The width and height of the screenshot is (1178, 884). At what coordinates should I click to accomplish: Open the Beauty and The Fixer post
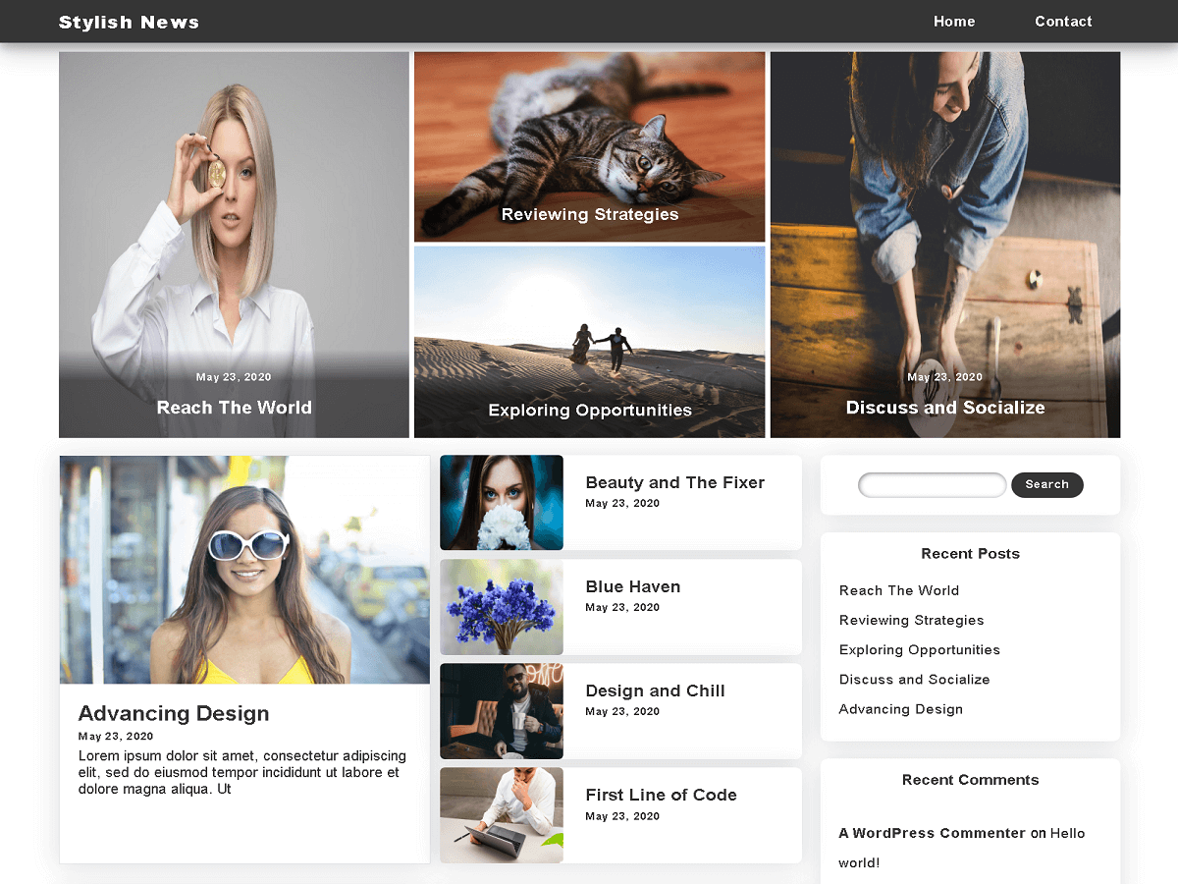675,482
